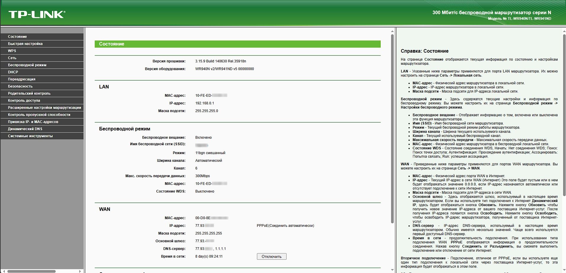Click the main panel scroll-down arrow
The width and height of the screenshot is (566, 273).
coord(393,270)
